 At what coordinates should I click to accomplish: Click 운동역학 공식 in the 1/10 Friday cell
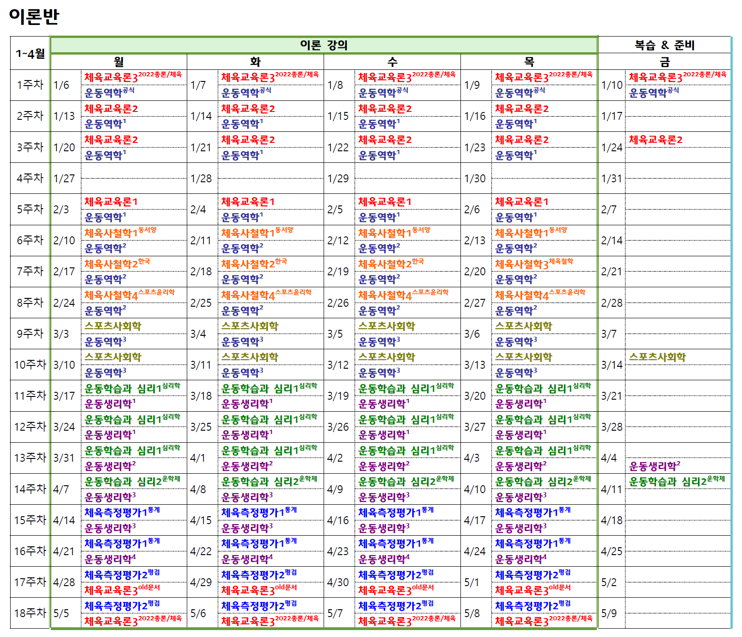(654, 93)
